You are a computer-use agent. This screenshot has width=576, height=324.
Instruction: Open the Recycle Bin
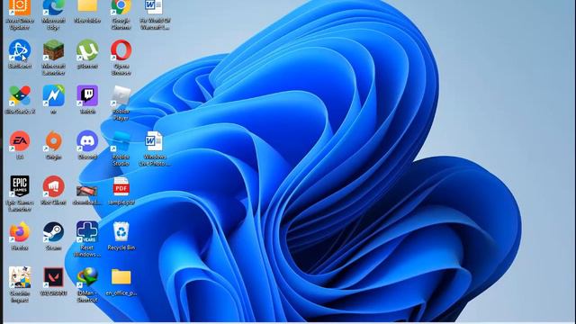tap(121, 232)
